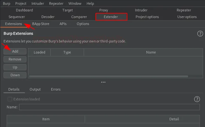Screen dimensions: 205x127
Task: Switch to the Proxy tab
Action: (103, 10)
